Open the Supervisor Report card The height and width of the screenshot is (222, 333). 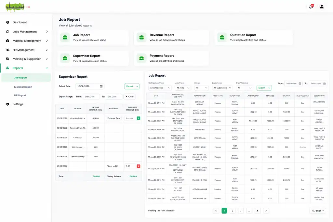93,58
